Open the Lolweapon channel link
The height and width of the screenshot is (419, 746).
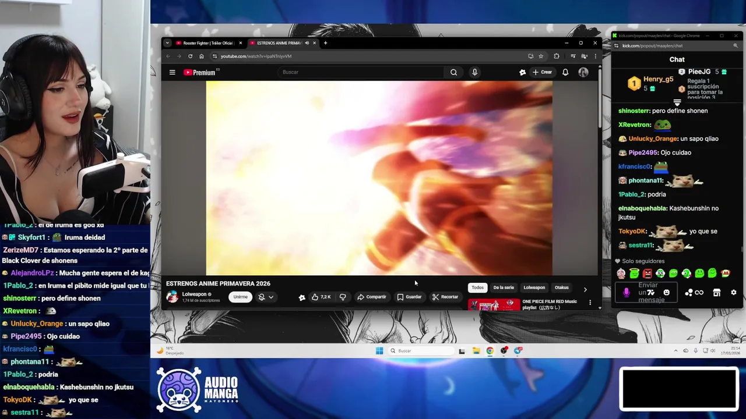(194, 294)
